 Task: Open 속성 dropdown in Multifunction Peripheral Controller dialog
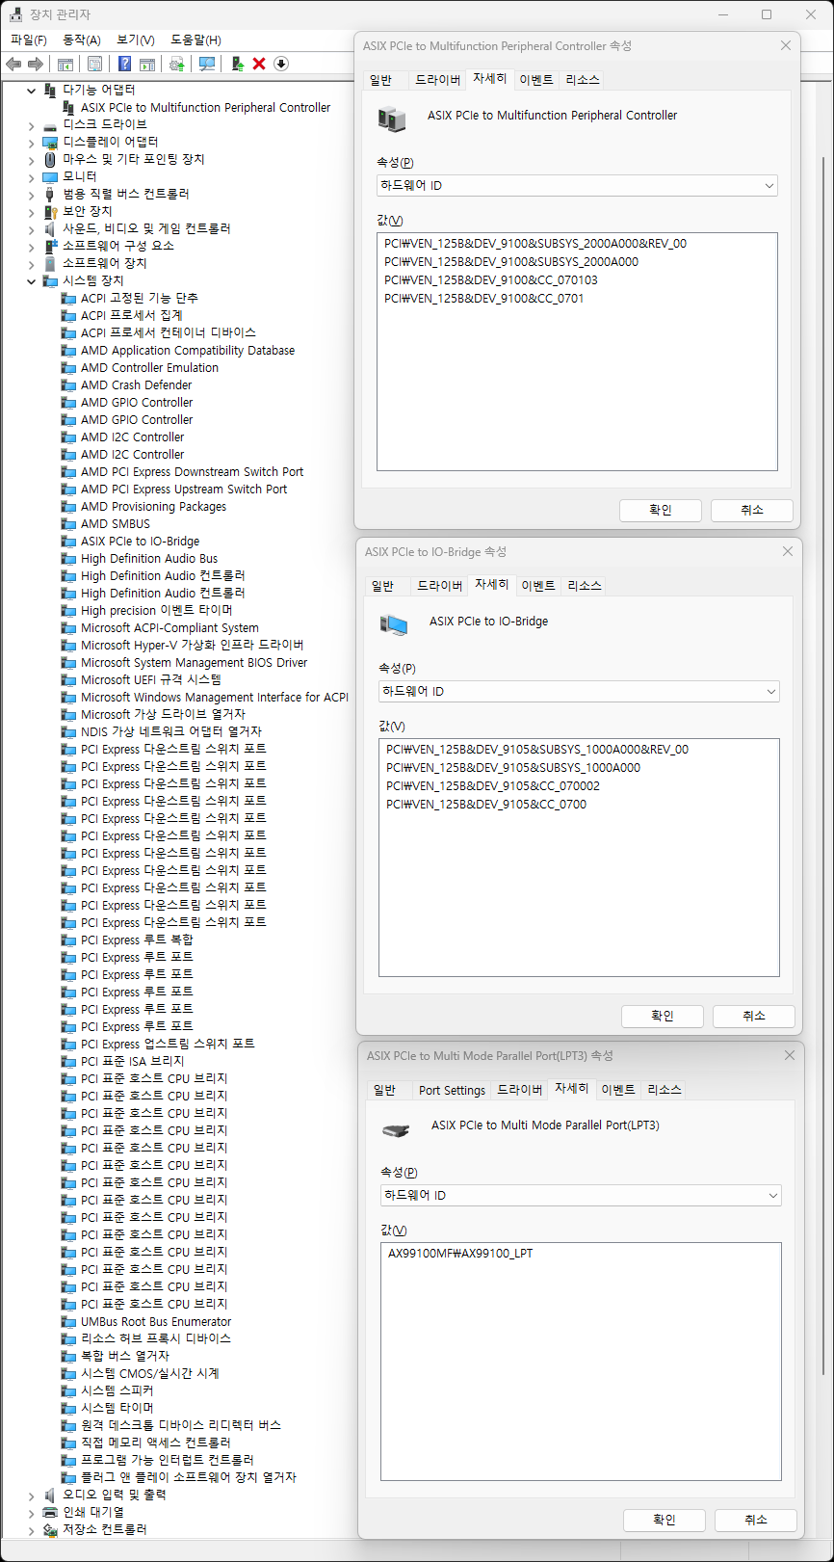577,185
